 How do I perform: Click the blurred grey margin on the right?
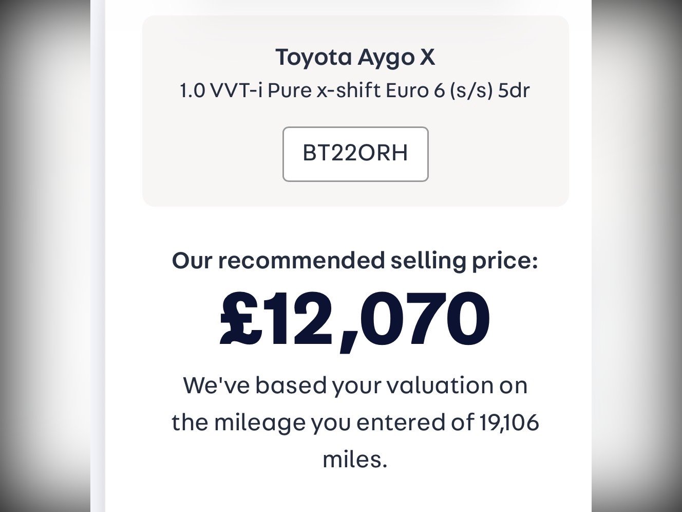pos(637,257)
